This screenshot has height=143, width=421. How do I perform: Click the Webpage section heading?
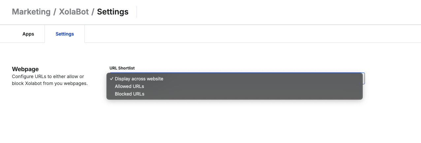(x=25, y=69)
